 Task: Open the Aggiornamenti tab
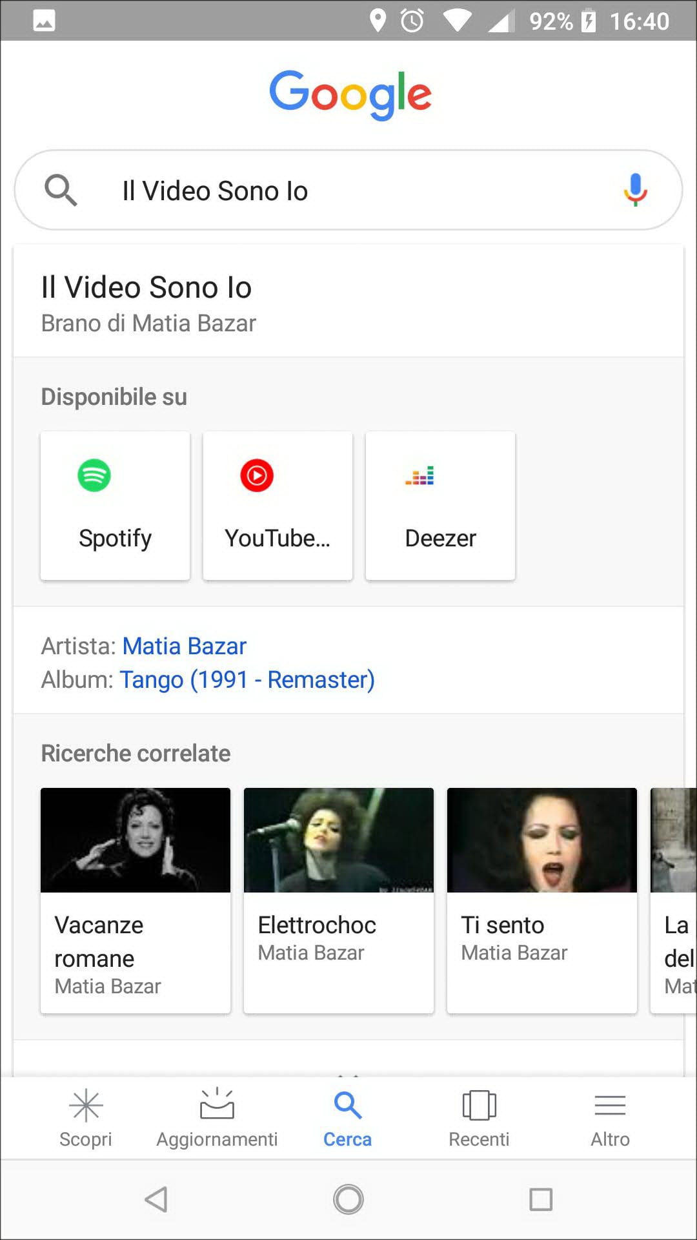tap(217, 1119)
